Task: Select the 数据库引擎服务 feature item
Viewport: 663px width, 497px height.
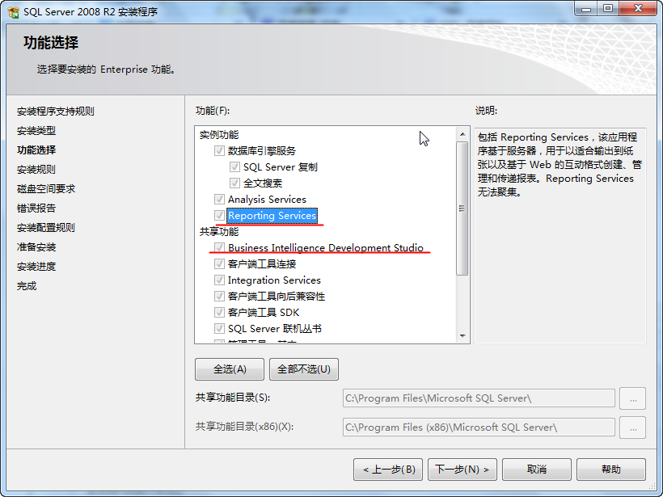Action: pos(262,151)
